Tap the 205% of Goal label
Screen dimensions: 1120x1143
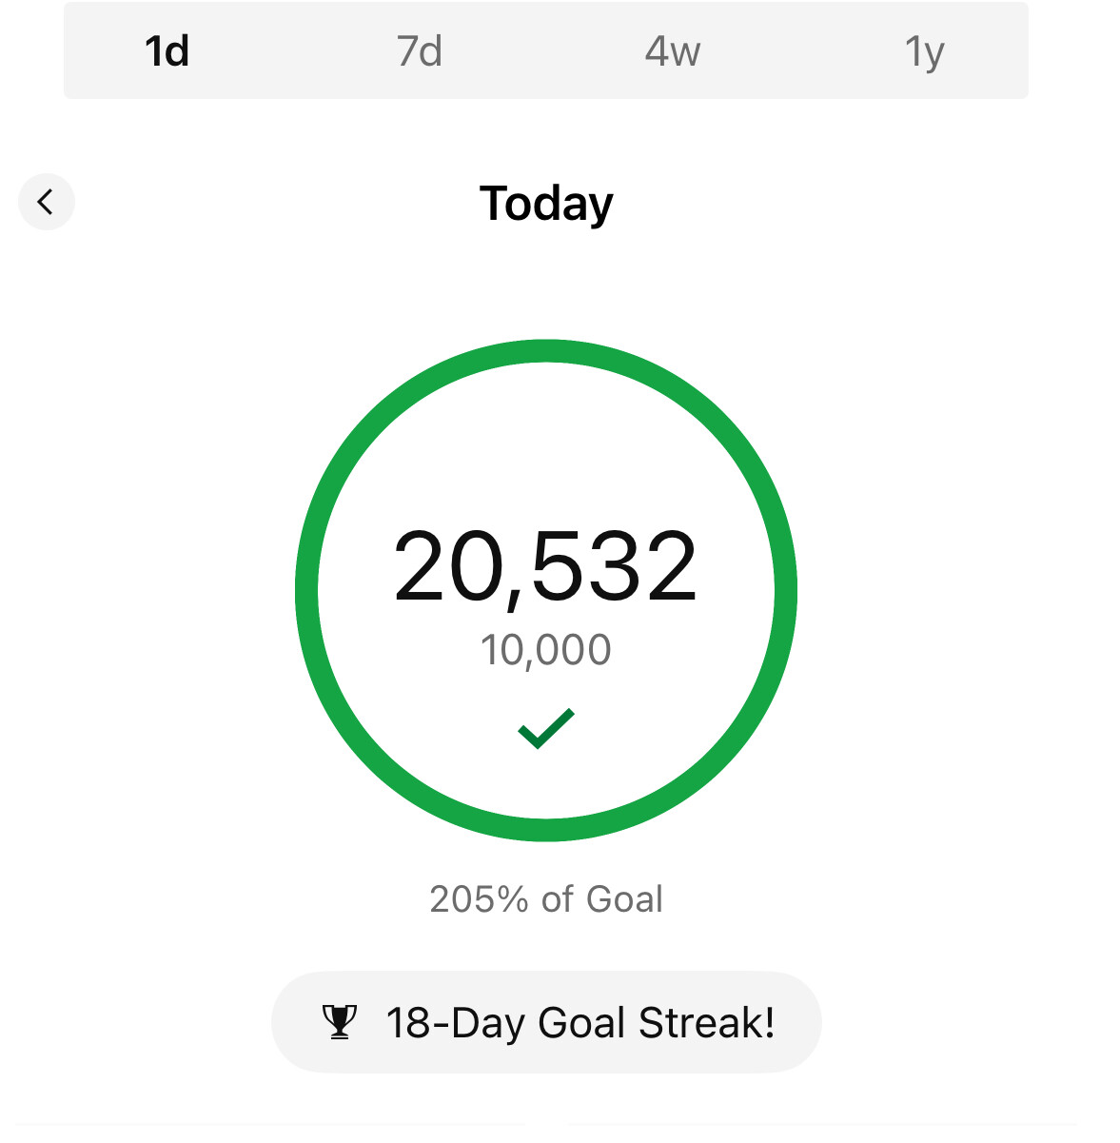546,898
